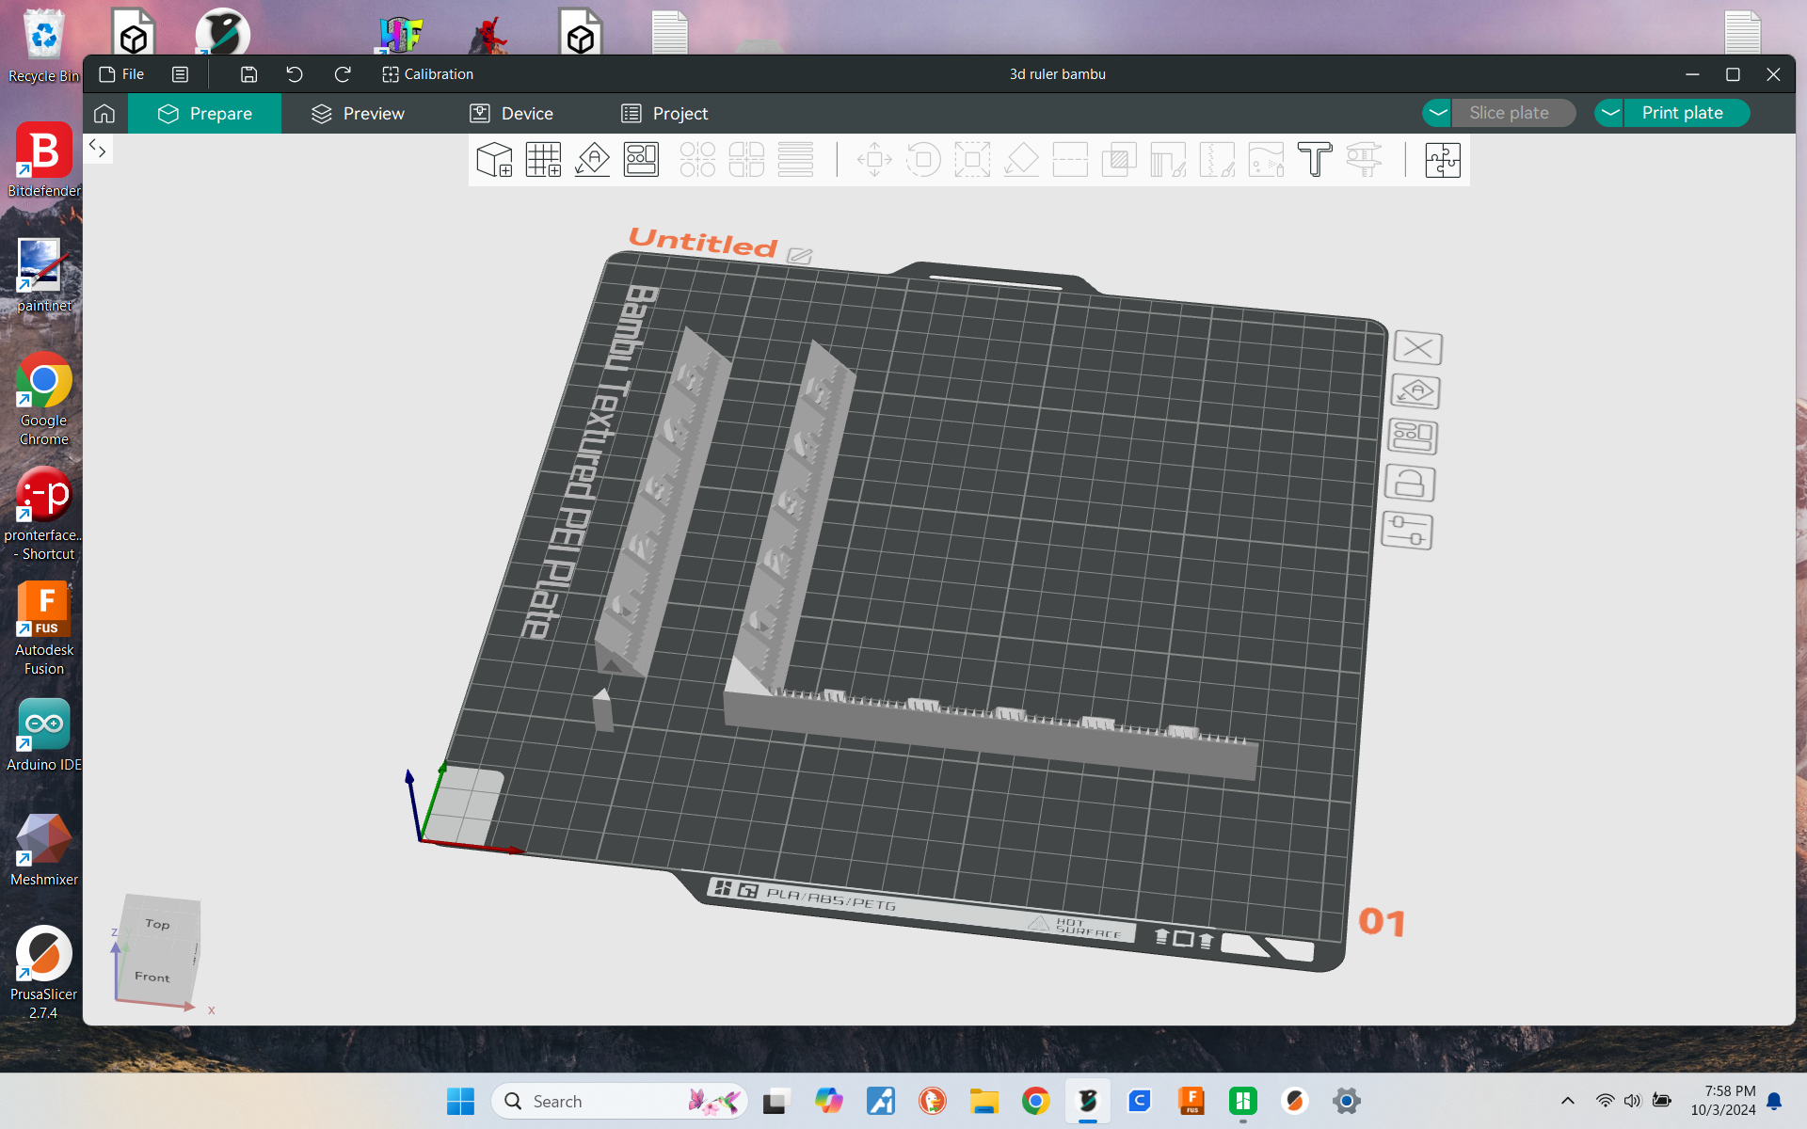Select the Support painting tool

pyautogui.click(x=1168, y=160)
